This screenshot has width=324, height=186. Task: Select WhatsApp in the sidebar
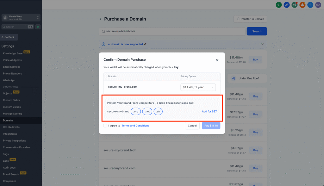coord(9,80)
